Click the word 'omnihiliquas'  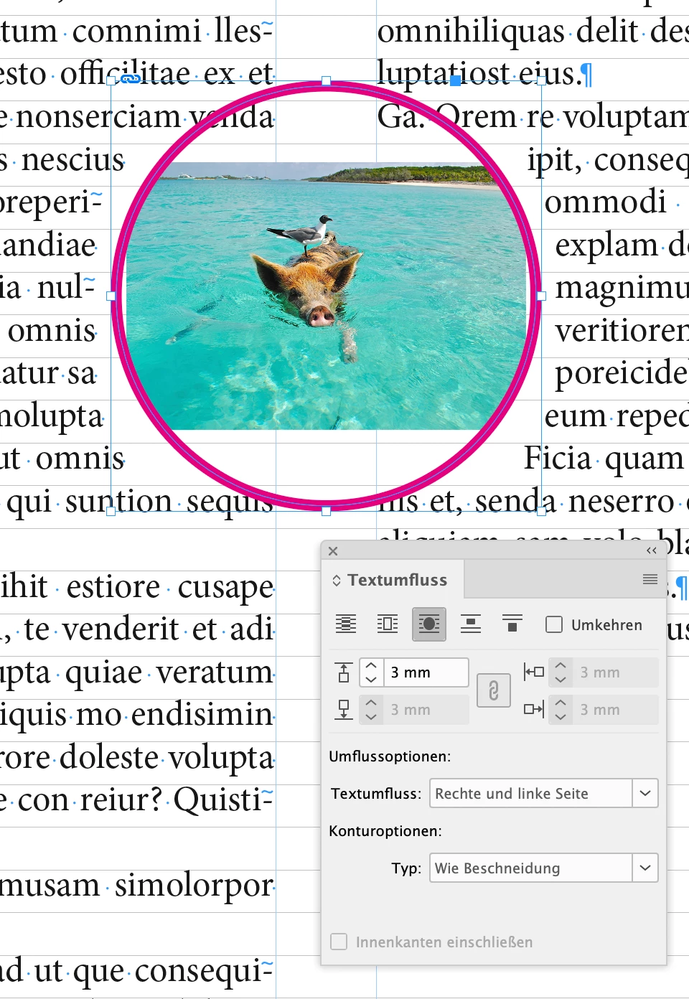471,32
